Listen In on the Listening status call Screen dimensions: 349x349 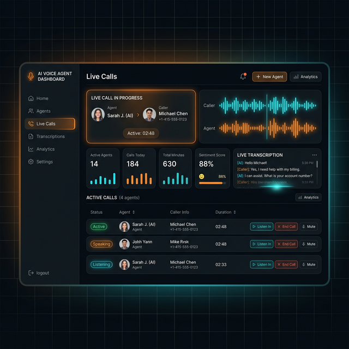[262, 264]
